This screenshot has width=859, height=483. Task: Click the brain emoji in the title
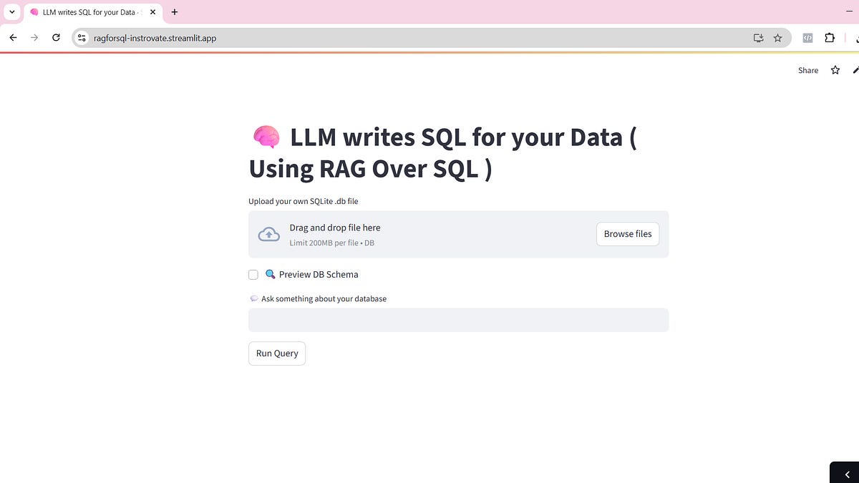pyautogui.click(x=266, y=137)
